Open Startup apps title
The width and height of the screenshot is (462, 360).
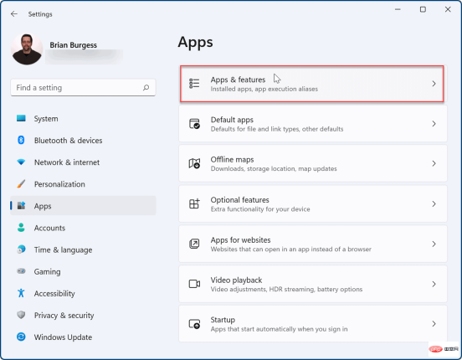(223, 320)
